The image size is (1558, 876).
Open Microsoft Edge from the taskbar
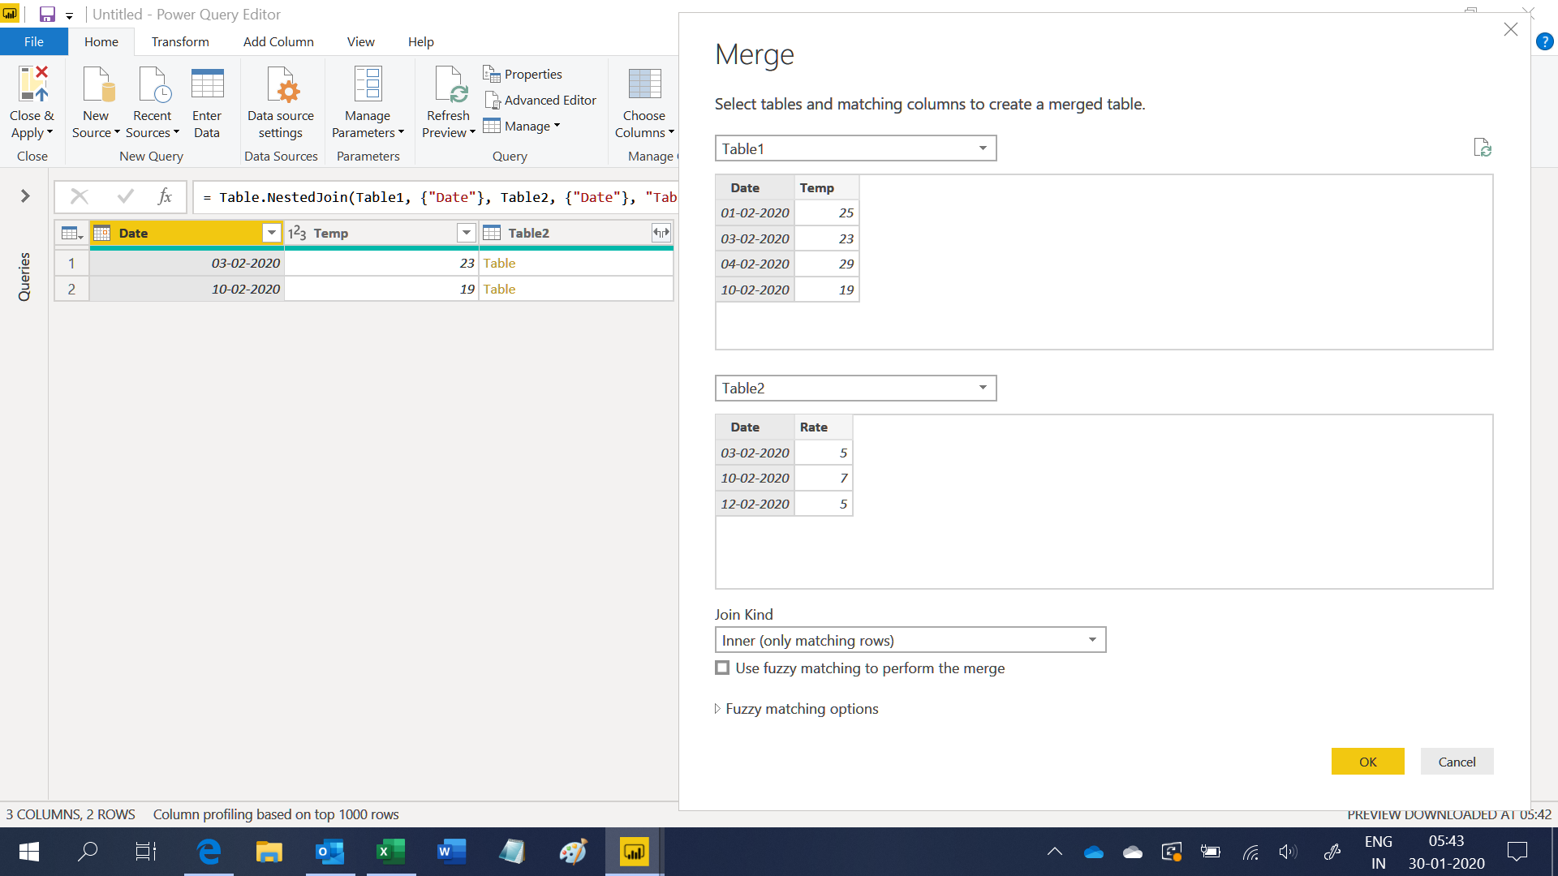[209, 852]
